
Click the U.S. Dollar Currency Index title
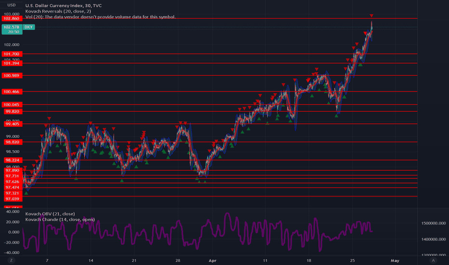coord(63,5)
